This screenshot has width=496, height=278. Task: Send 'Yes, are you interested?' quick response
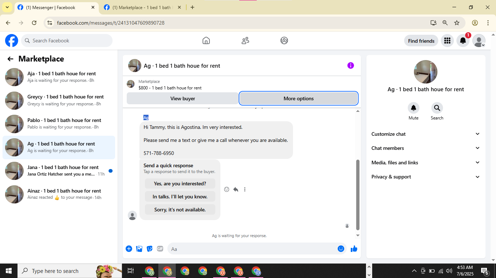point(180,184)
